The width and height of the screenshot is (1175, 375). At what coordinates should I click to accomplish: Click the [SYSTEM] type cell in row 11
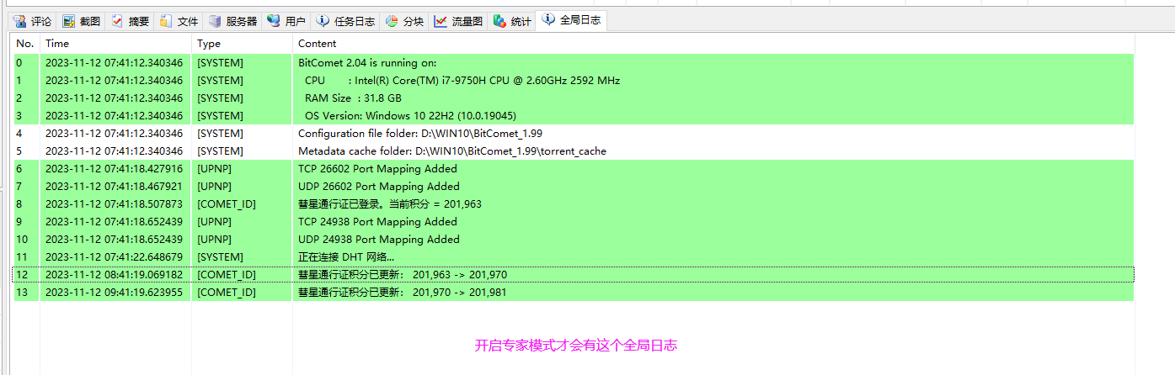click(x=220, y=257)
